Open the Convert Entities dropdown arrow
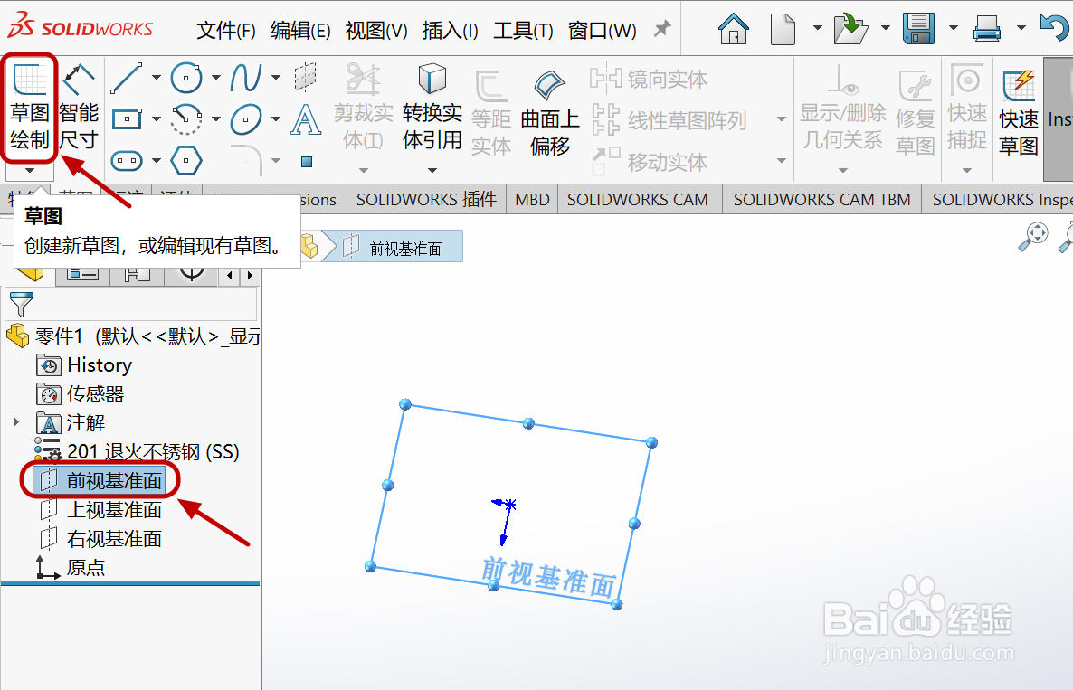 [x=432, y=170]
